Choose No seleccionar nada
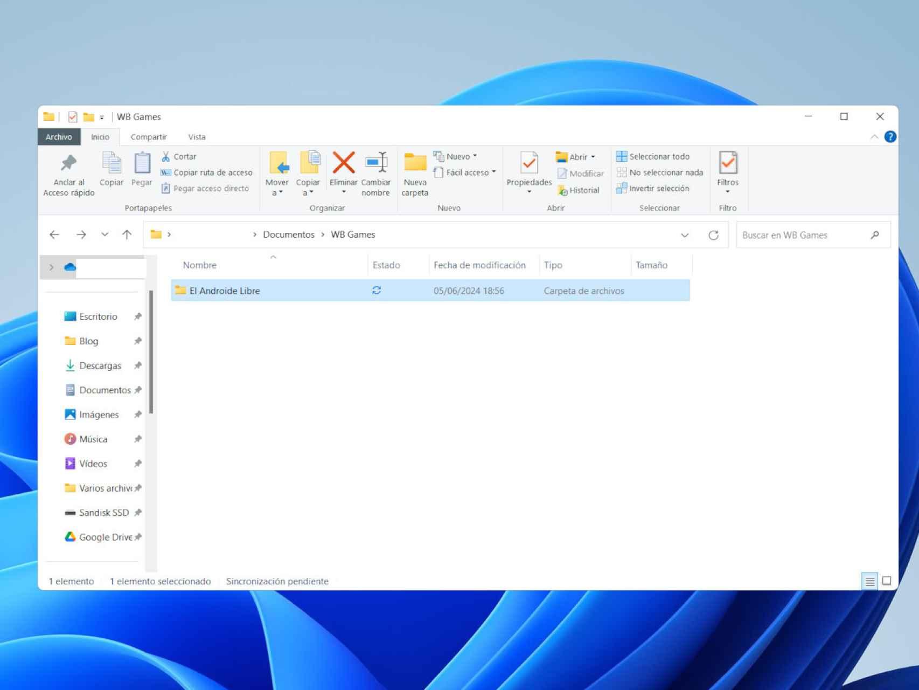This screenshot has height=690, width=919. (x=660, y=172)
